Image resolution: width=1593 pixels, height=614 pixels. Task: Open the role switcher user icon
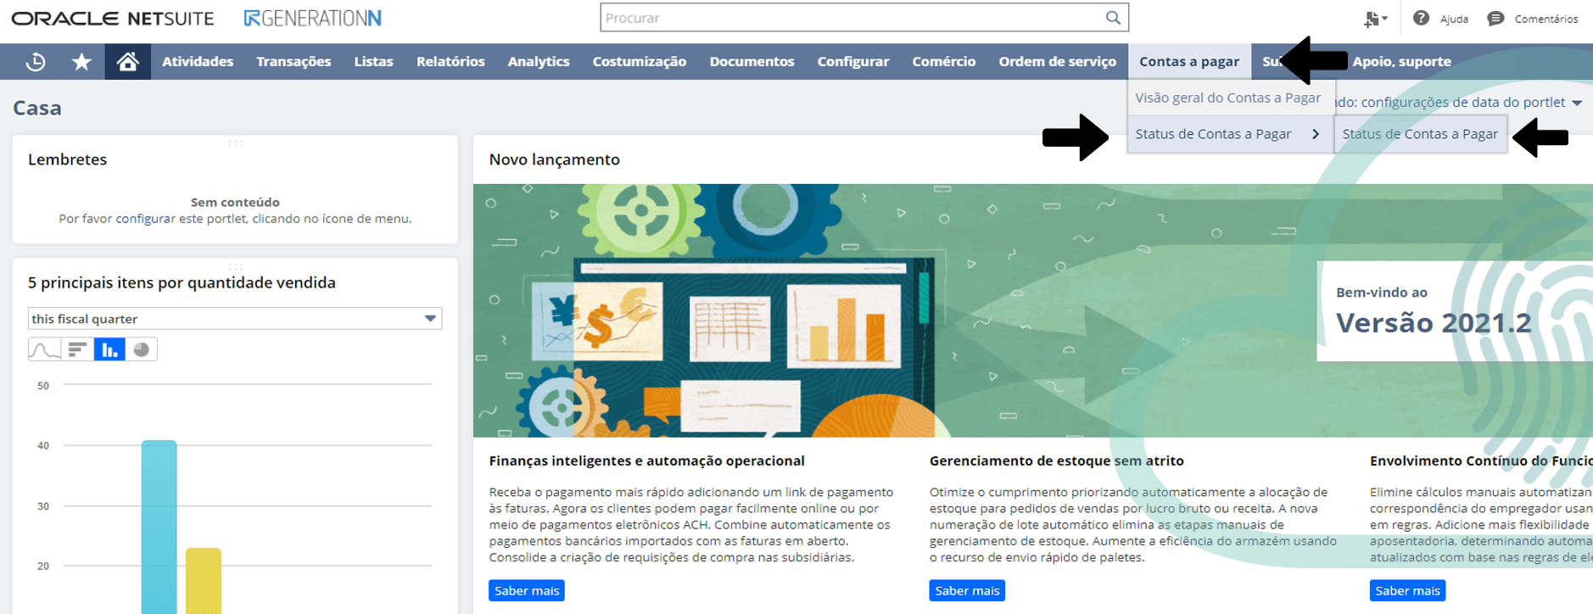pyautogui.click(x=1375, y=19)
